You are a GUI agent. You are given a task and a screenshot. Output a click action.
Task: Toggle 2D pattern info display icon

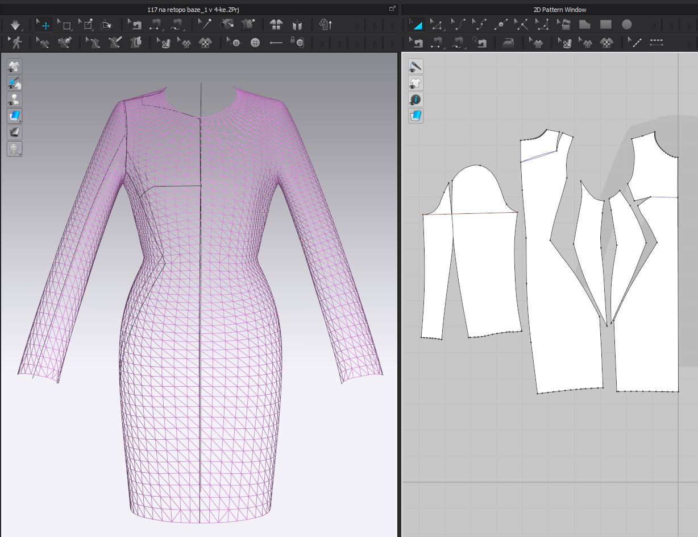[x=416, y=100]
